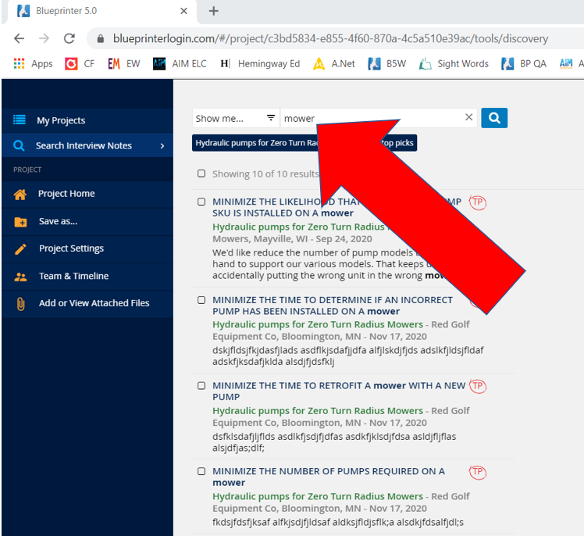Click the paperclip attached files icon
The height and width of the screenshot is (536, 584).
21,304
